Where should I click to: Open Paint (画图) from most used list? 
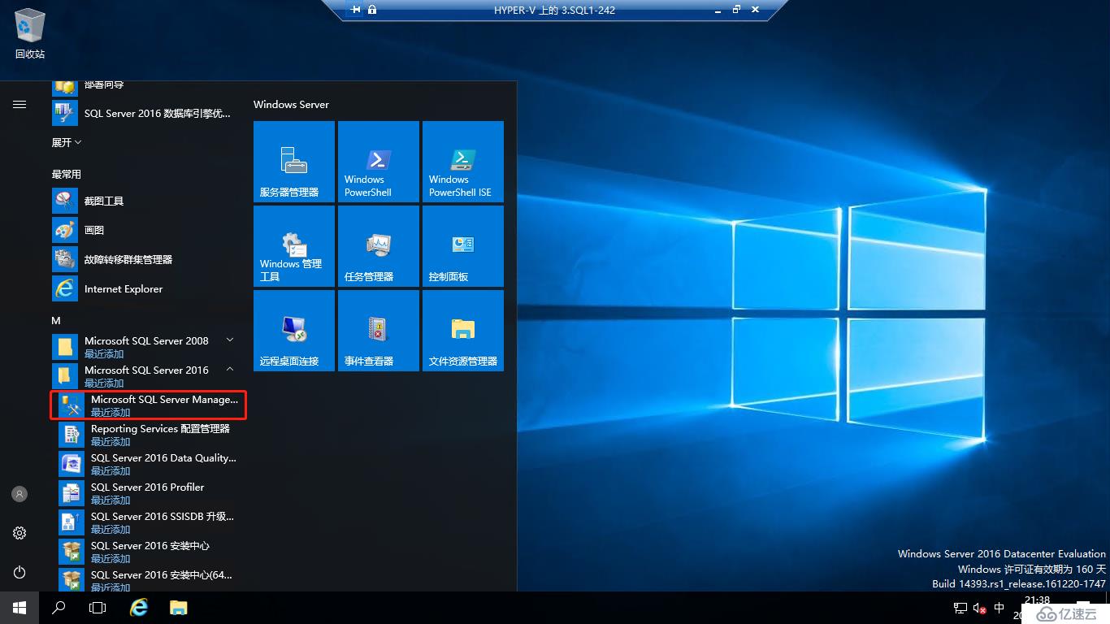coord(146,230)
